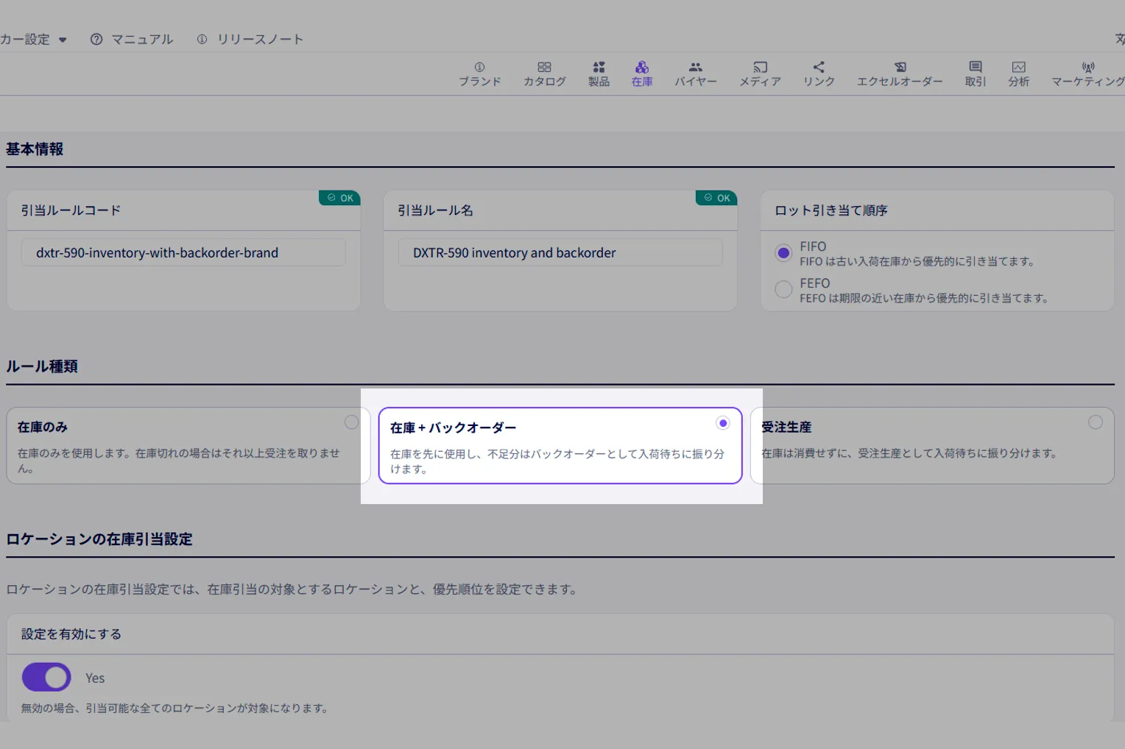The width and height of the screenshot is (1125, 749).
Task: Choose the 受注生産 rule type
Action: (x=932, y=446)
